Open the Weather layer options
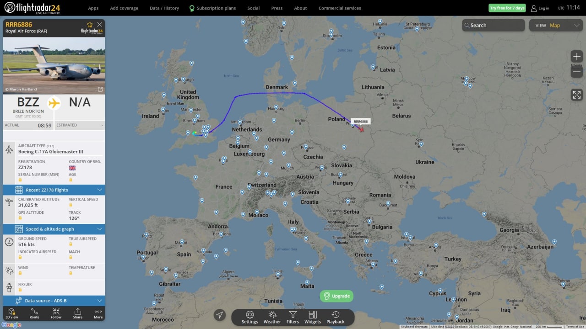Screen dimensions: 586x329 click(x=272, y=318)
